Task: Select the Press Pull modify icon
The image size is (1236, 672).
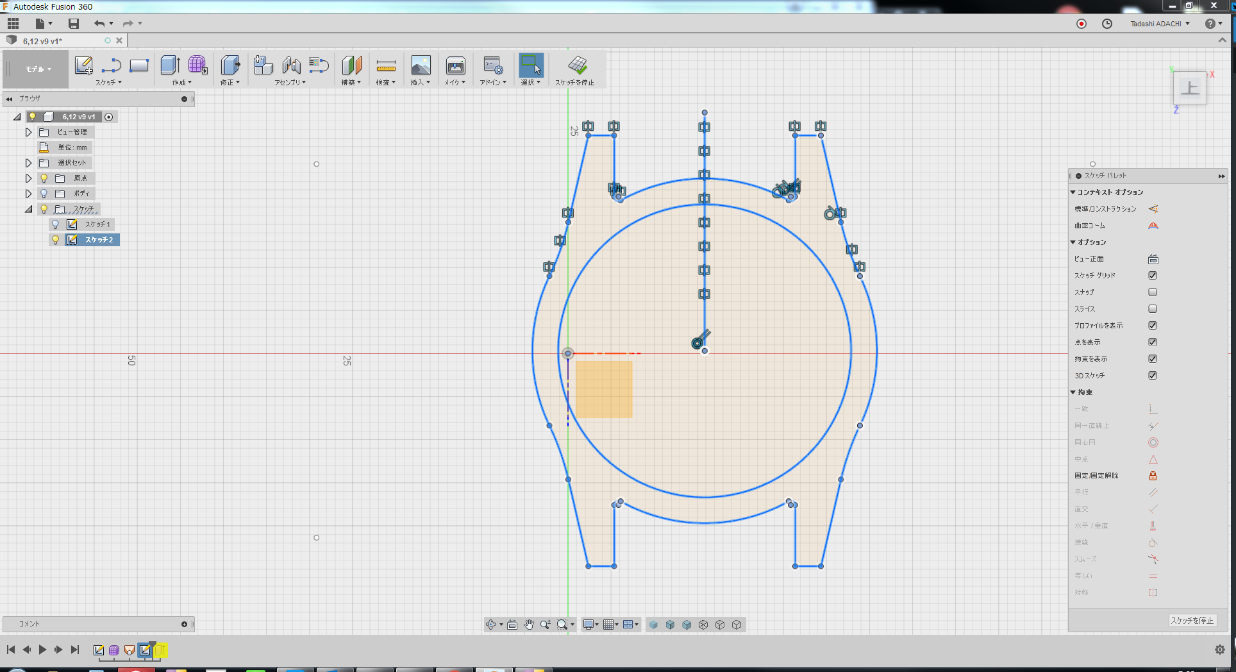Action: click(230, 65)
